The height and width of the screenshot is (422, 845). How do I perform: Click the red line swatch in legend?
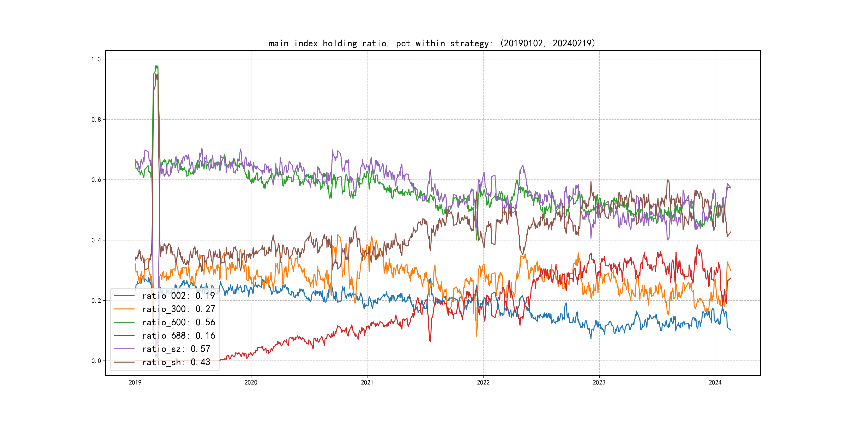tap(124, 336)
